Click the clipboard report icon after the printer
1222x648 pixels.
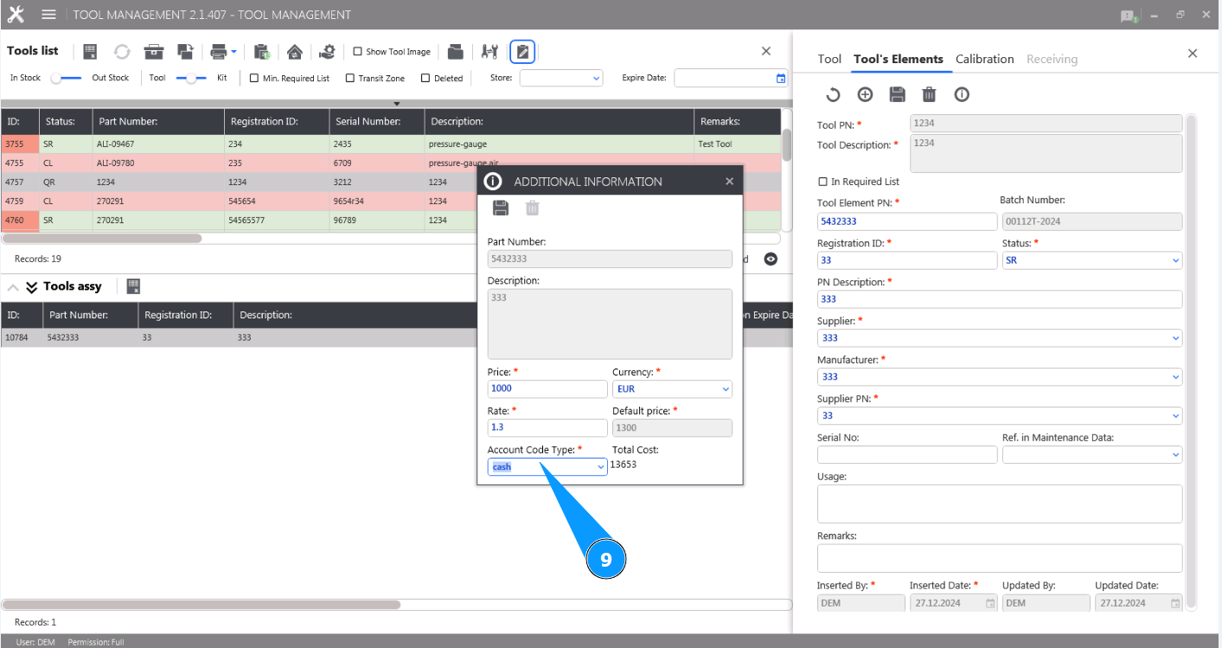(263, 52)
